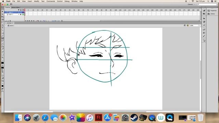Select the Brush tool
219x123 pixels.
tap(2, 38)
